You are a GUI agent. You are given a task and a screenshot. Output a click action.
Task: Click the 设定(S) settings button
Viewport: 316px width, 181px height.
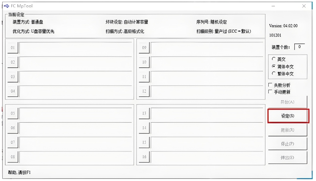click(287, 116)
